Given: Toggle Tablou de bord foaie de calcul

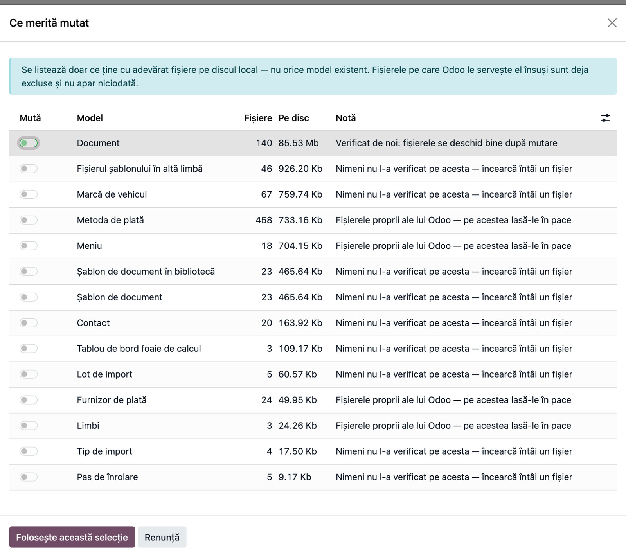Looking at the screenshot, I should pos(29,349).
